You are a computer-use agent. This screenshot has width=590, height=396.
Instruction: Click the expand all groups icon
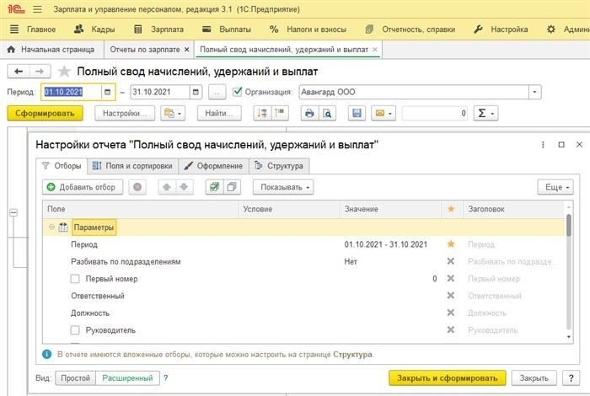tap(262, 113)
